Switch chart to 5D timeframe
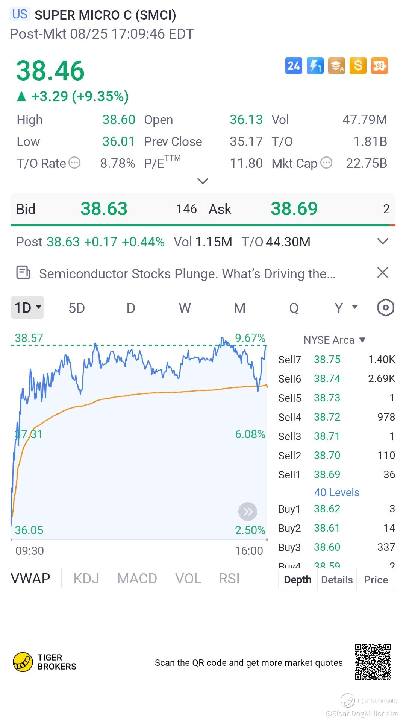 coord(77,308)
